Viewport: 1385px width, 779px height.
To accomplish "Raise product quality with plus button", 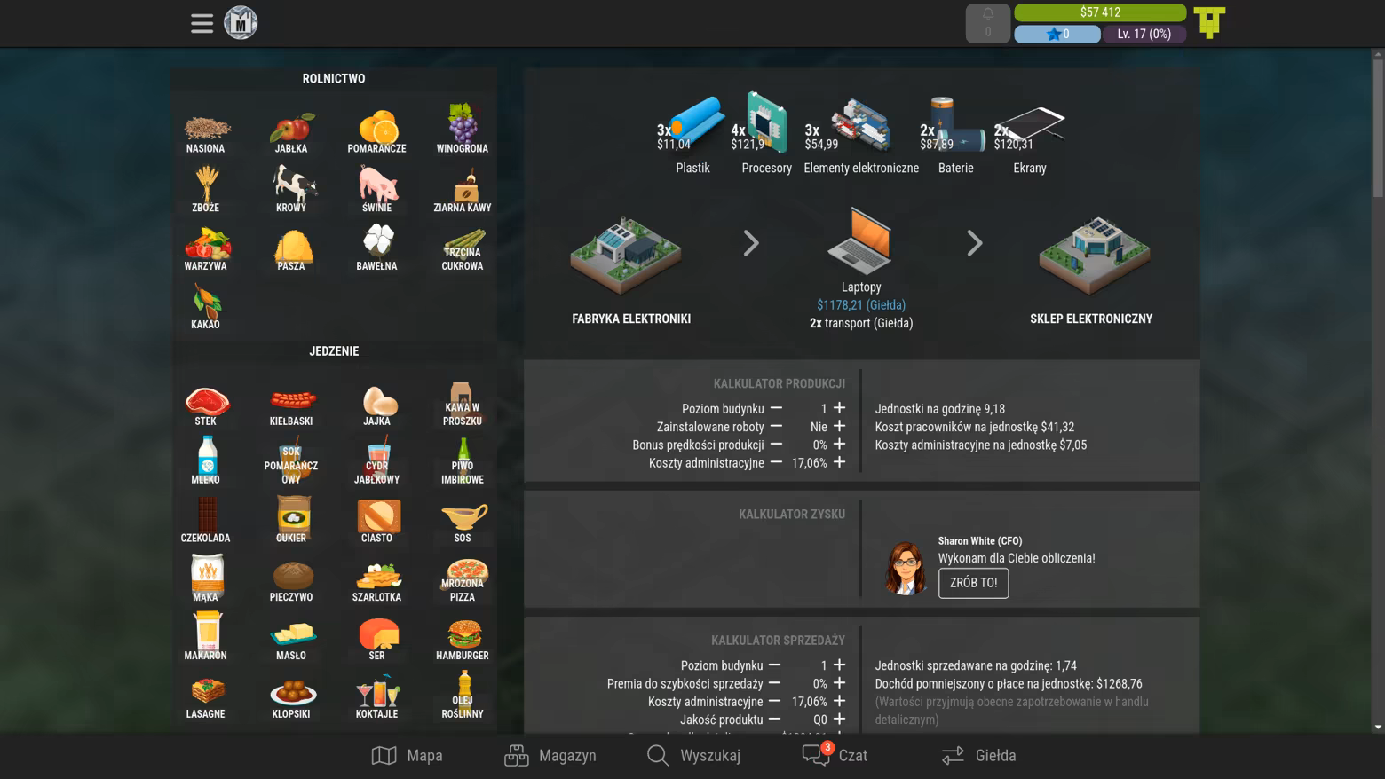I will [x=839, y=720].
